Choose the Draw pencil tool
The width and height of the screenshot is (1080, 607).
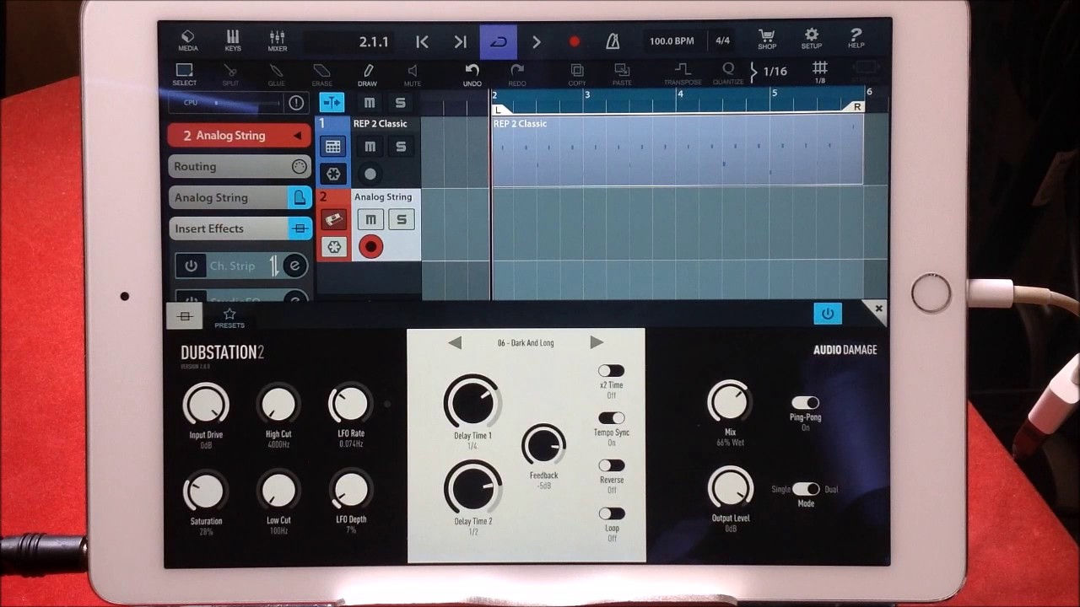pos(367,74)
